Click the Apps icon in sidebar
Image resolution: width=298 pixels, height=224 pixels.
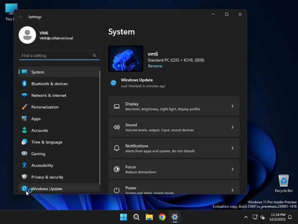(x=24, y=118)
